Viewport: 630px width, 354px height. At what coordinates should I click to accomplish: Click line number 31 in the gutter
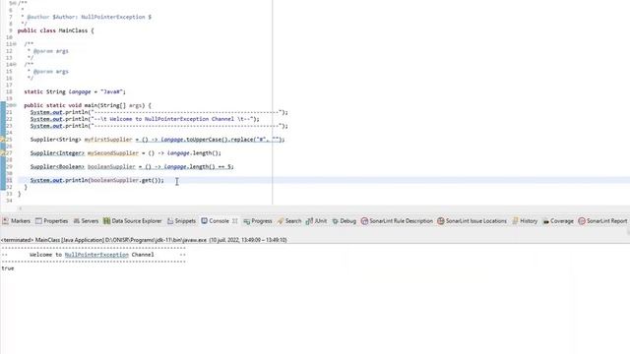tap(9, 180)
